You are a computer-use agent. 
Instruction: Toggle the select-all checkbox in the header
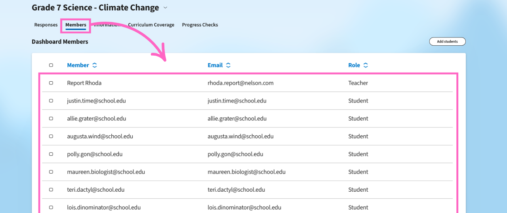[x=51, y=65]
